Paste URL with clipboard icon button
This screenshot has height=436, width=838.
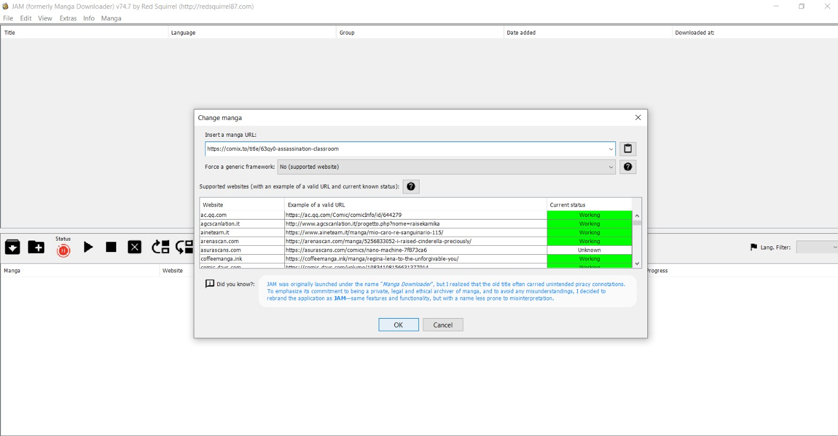pos(628,149)
